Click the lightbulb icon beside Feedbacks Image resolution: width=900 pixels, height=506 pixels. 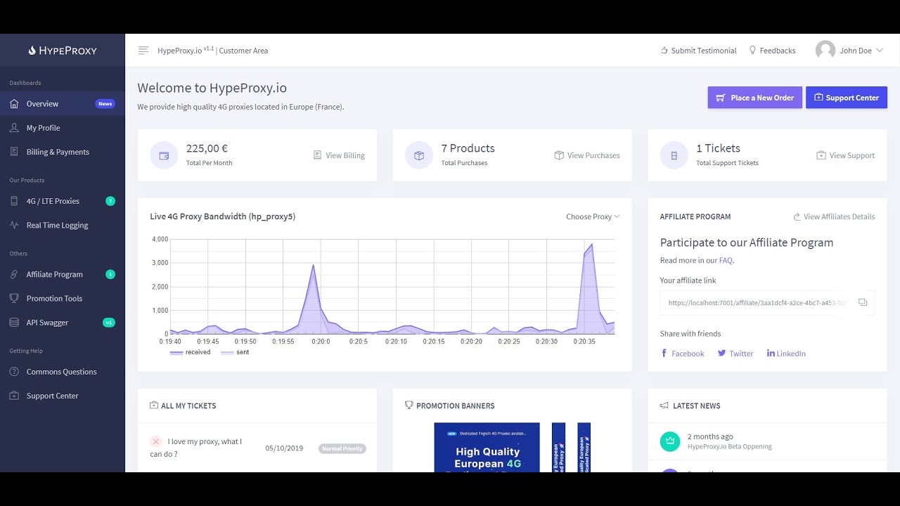752,51
